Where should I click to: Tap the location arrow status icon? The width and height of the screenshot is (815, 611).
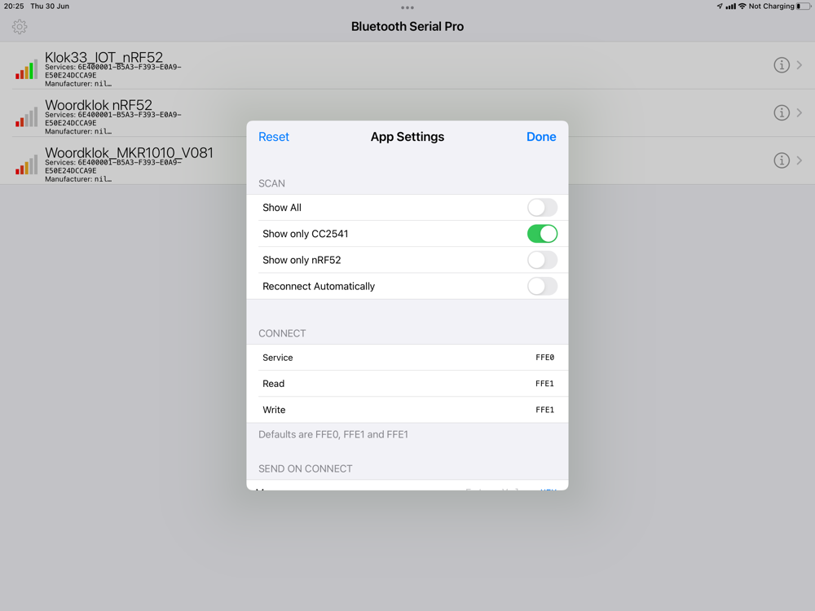pyautogui.click(x=720, y=7)
